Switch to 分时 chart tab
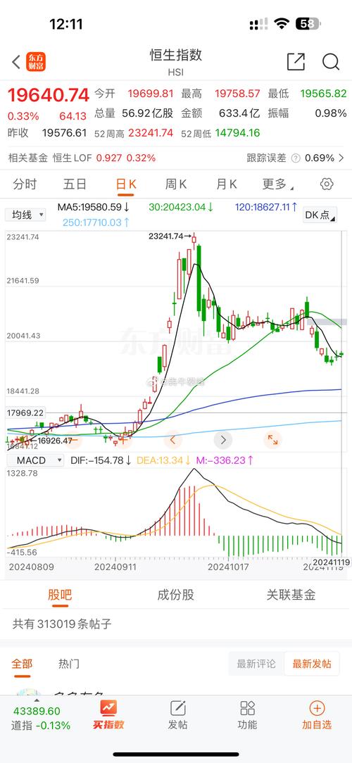 (x=25, y=184)
